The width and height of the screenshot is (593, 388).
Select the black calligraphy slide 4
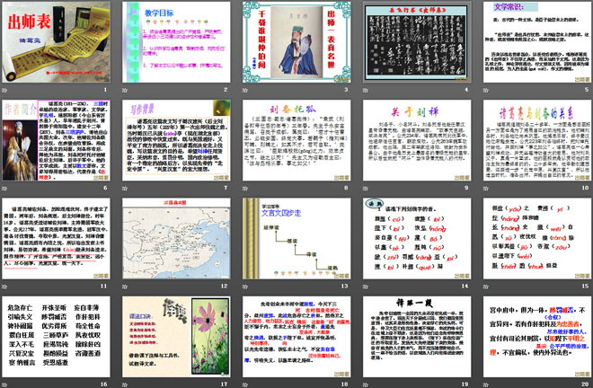[417, 42]
